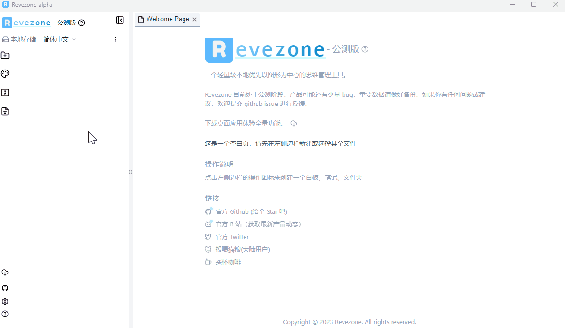Expand the download icon next to 下载桌面应用

(x=293, y=123)
